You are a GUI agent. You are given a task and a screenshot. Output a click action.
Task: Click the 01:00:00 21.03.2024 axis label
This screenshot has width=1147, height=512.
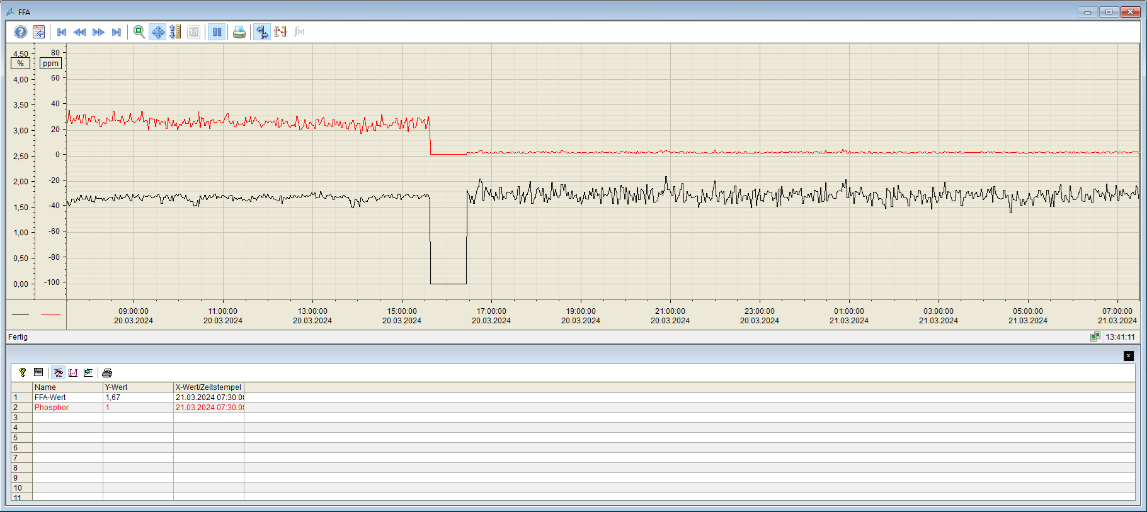pyautogui.click(x=849, y=316)
